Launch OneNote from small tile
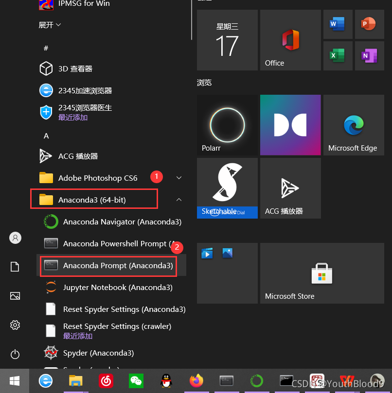 click(370, 56)
